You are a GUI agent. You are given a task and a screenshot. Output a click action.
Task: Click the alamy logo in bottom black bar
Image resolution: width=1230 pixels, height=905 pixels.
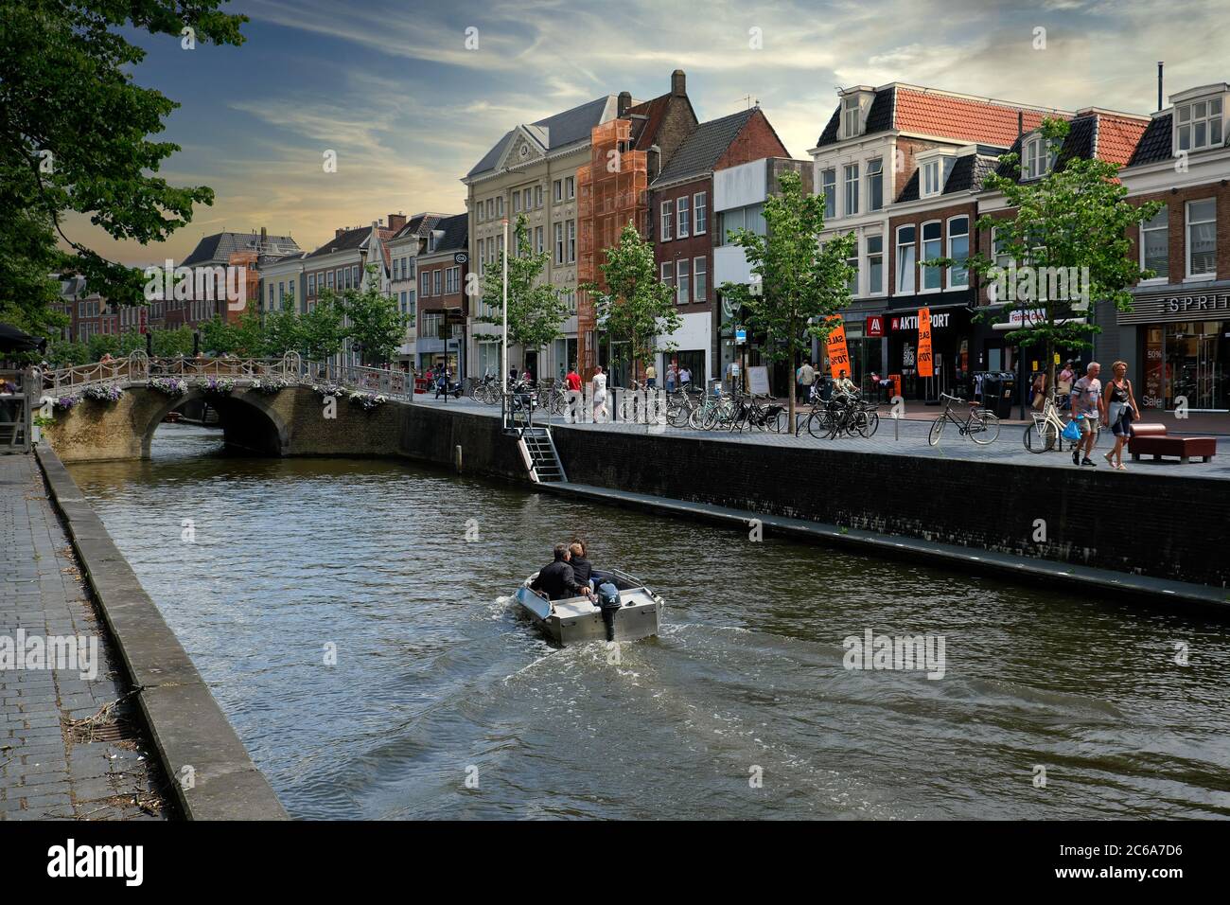[x=96, y=861]
